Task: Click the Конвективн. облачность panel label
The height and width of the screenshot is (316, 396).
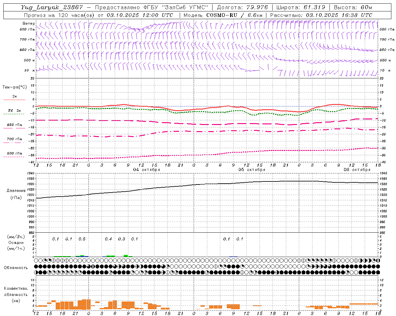Action: point(16,292)
